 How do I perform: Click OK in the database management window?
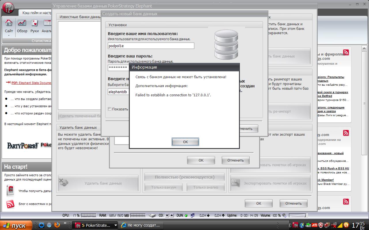259,203
